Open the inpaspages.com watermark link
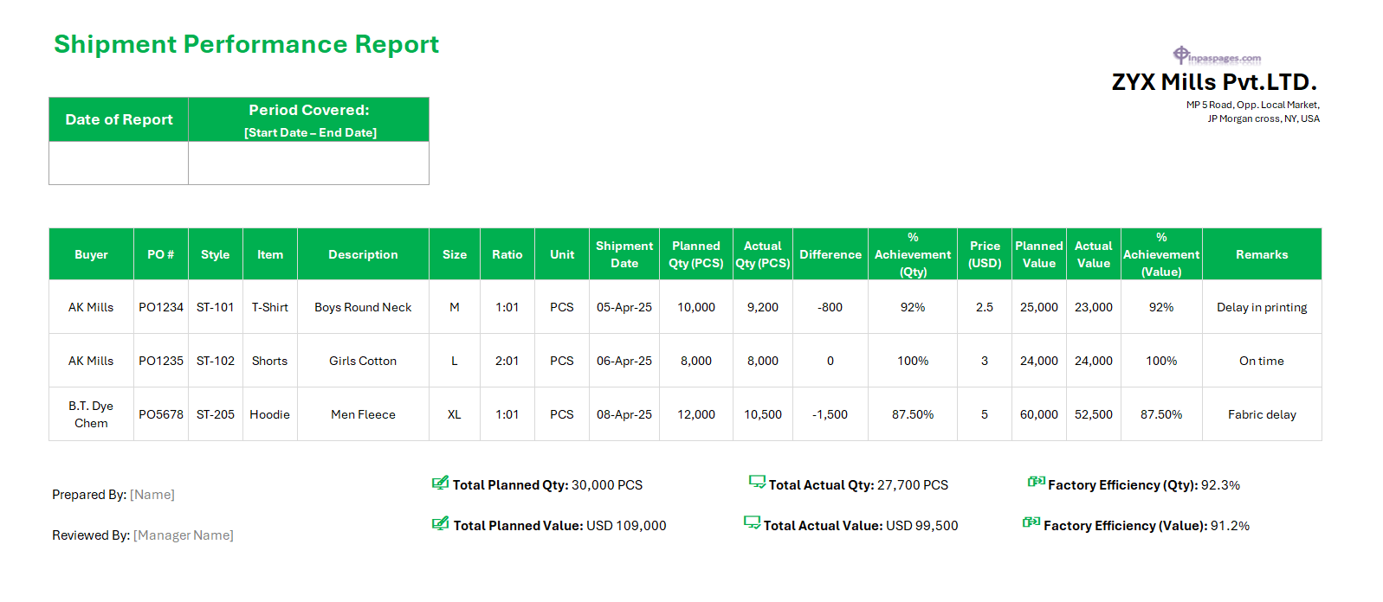Image resolution: width=1383 pixels, height=602 pixels. 1225,59
